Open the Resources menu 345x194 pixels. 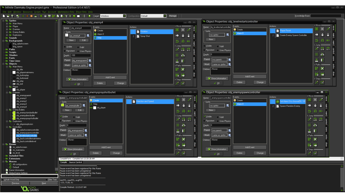pyautogui.click(x=28, y=12)
